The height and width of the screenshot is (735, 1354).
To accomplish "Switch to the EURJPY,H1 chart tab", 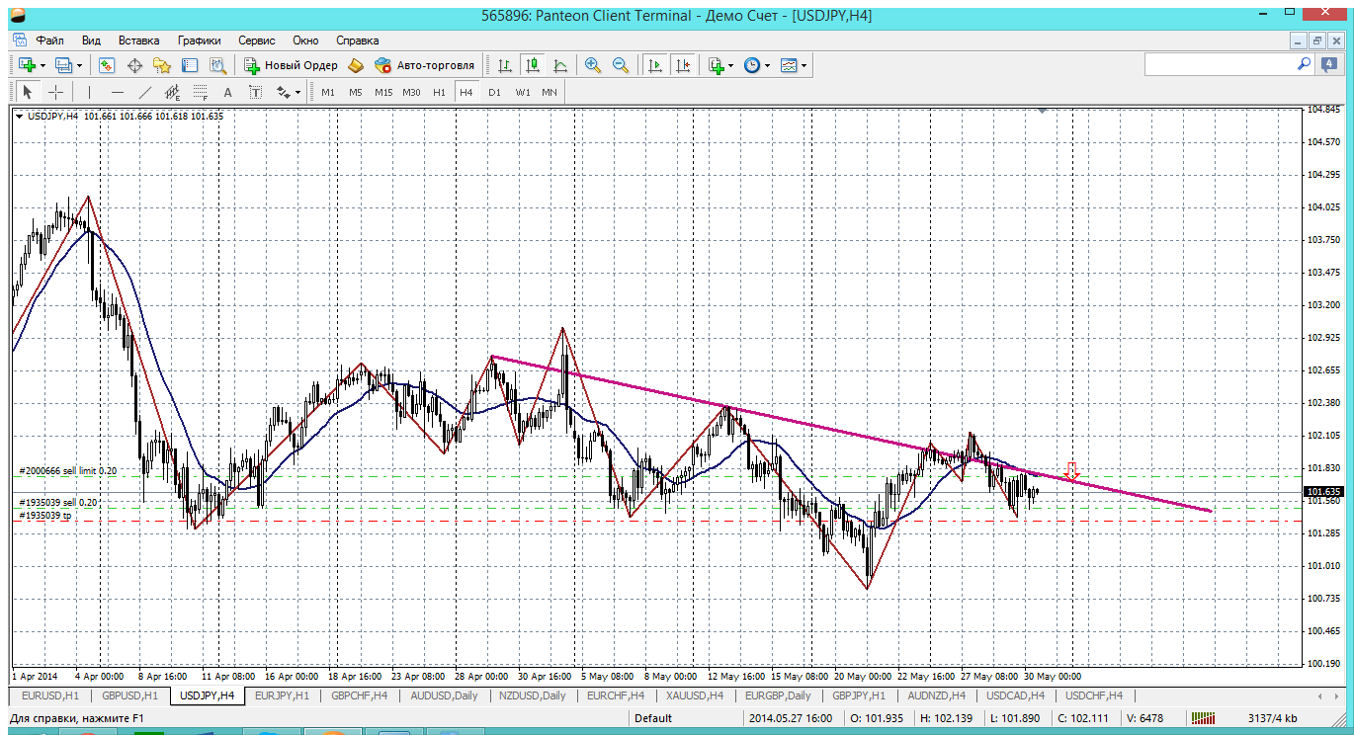I will [282, 695].
